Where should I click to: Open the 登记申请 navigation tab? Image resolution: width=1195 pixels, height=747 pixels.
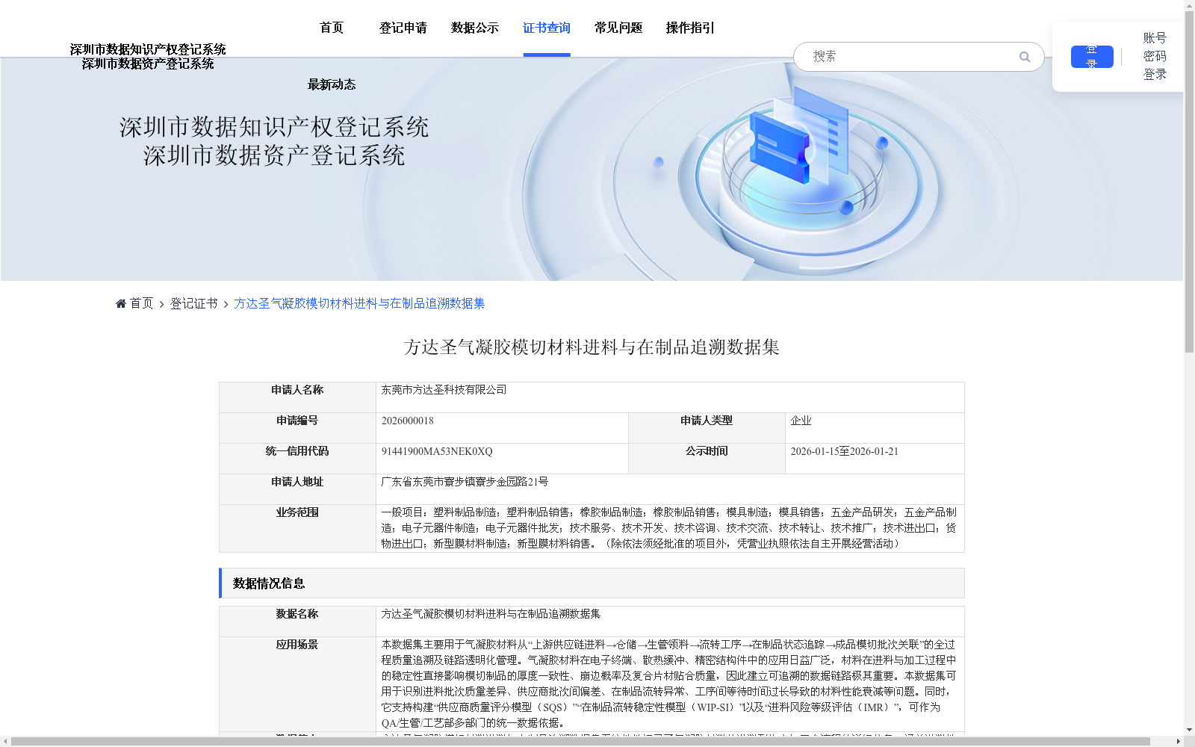(x=403, y=28)
